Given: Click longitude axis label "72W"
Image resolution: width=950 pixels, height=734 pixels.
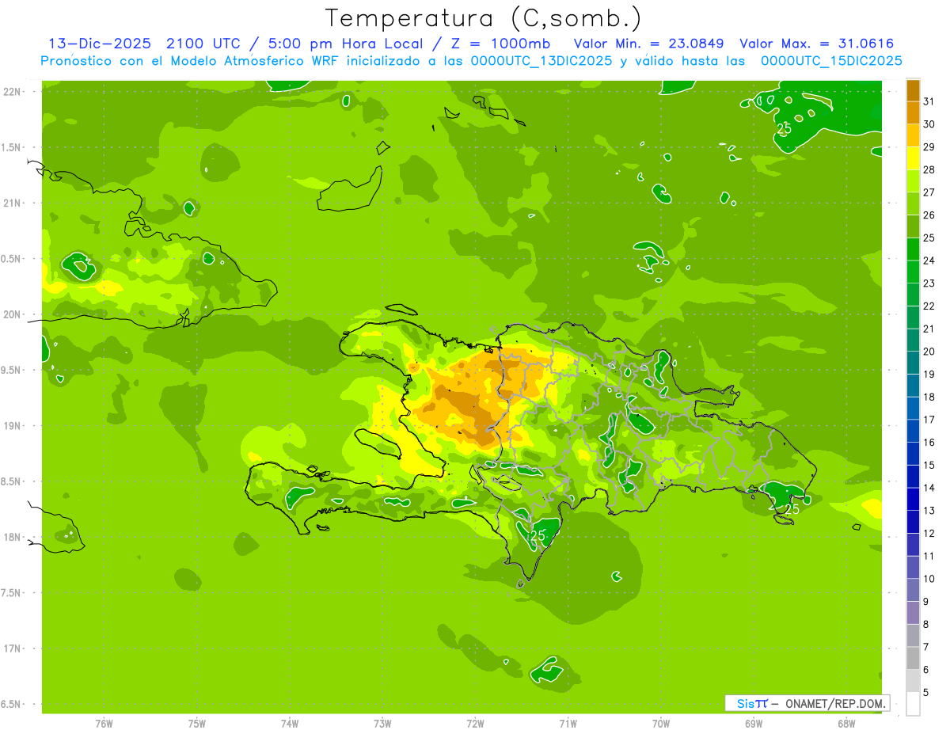Looking at the screenshot, I should (x=475, y=724).
